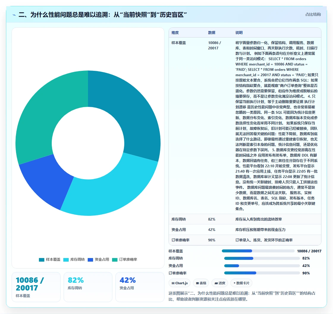Image resolution: width=333 pixels, height=314 pixels.
Task: Click the 样本覆盖 progress bar
Action: pos(258,251)
